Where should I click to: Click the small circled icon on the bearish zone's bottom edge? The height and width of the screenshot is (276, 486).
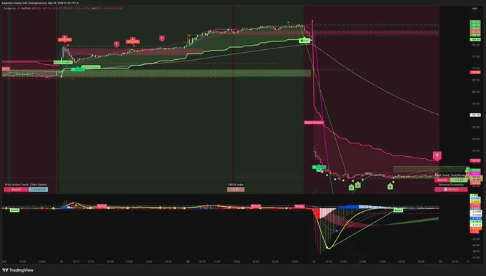pos(314,191)
